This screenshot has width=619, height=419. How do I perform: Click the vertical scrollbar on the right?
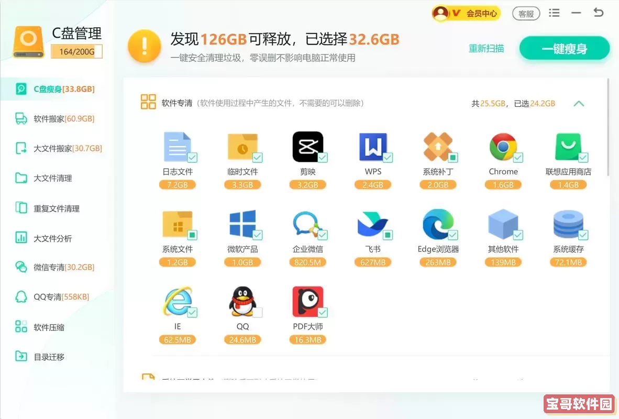pyautogui.click(x=608, y=126)
